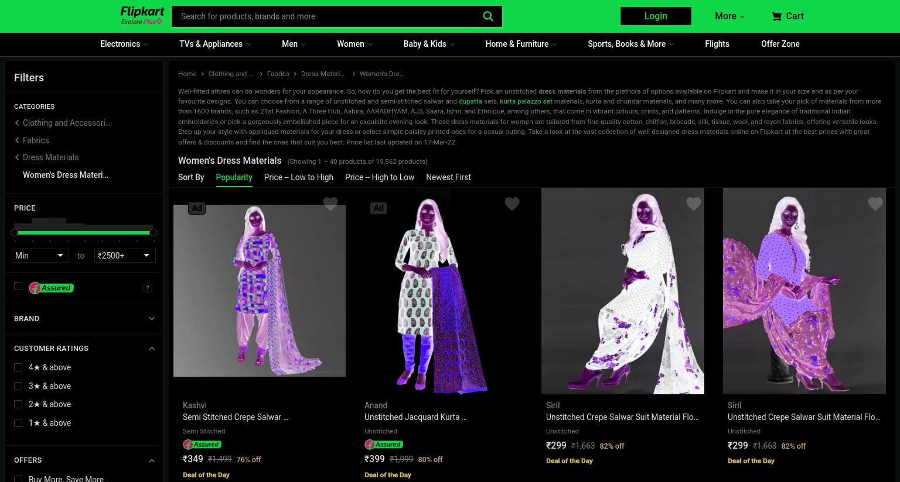Open the kurta palazzo set link
900x482 pixels.
tap(526, 101)
